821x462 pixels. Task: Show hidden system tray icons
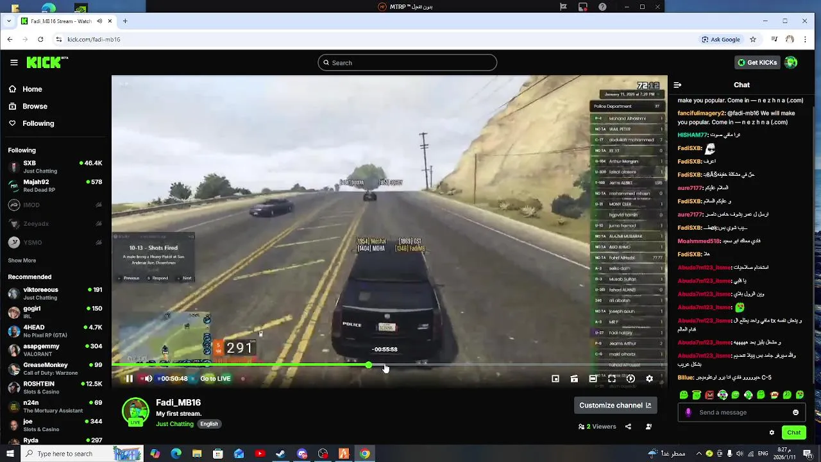point(698,454)
